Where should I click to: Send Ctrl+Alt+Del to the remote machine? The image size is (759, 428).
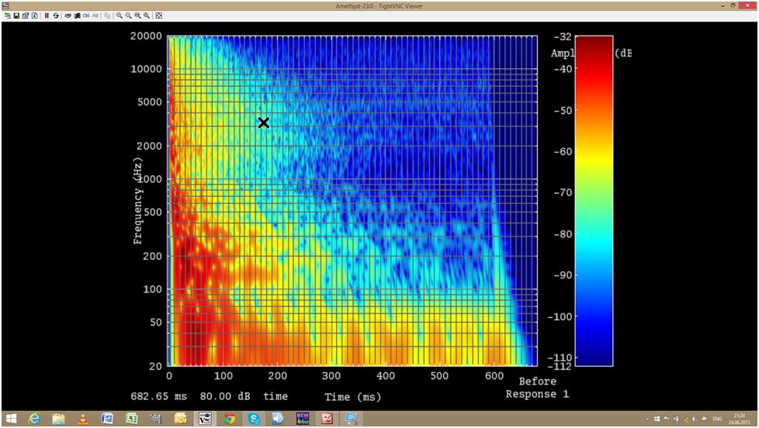click(x=77, y=16)
